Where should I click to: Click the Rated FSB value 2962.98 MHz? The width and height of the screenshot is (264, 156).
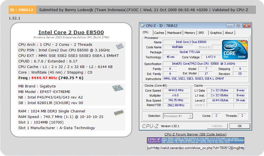point(176,105)
